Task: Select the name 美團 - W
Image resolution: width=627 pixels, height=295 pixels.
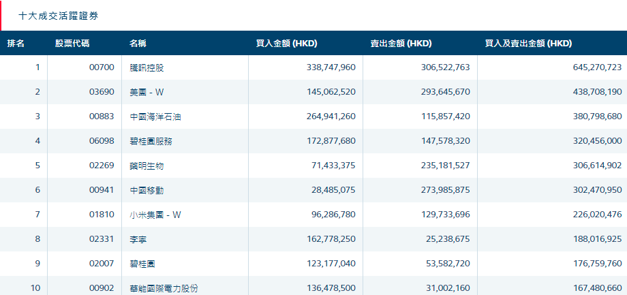Action: click(147, 93)
